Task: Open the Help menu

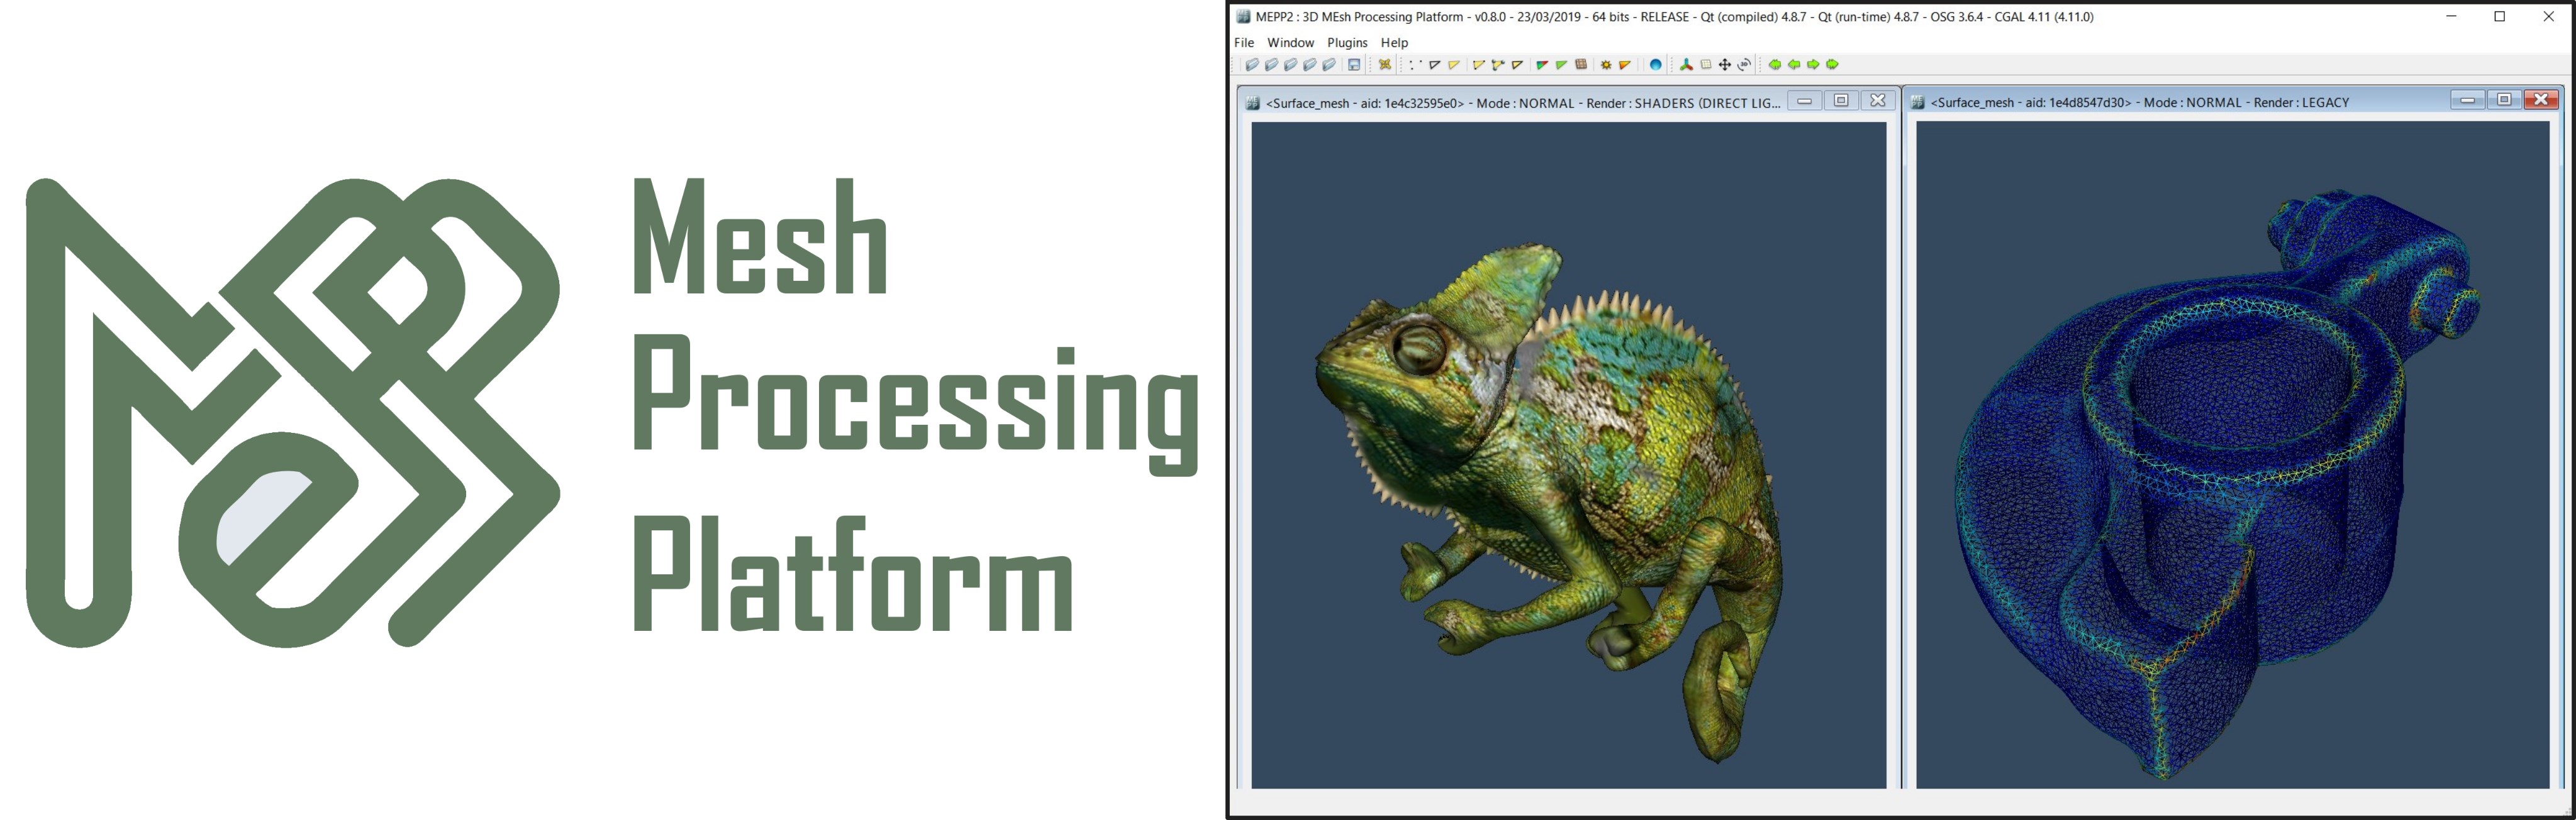Action: pos(1394,43)
